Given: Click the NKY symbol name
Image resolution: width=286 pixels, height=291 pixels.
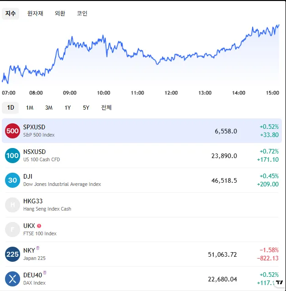Looking at the screenshot, I should point(29,250).
